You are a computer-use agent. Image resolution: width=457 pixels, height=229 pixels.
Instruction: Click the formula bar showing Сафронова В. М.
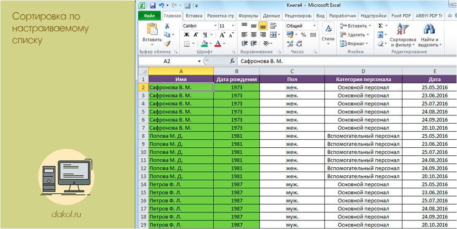coord(347,61)
